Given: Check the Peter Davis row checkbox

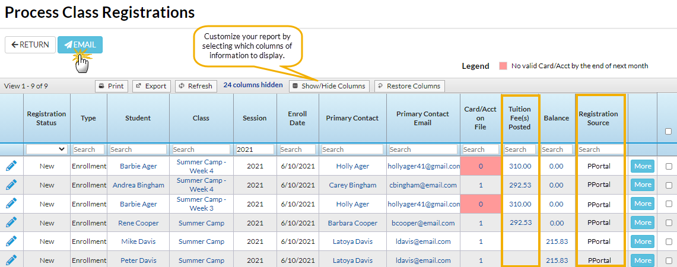Looking at the screenshot, I should coord(668,260).
